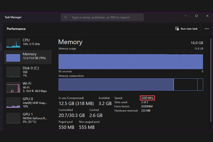Click the highlighted 3200 MHz speed value
This screenshot has width=213, height=142.
[148, 98]
